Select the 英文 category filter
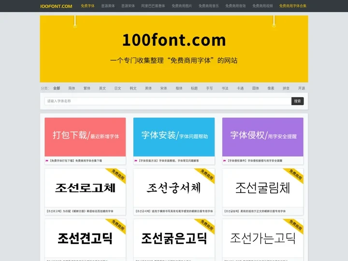The width and height of the screenshot is (348, 261). pyautogui.click(x=102, y=88)
